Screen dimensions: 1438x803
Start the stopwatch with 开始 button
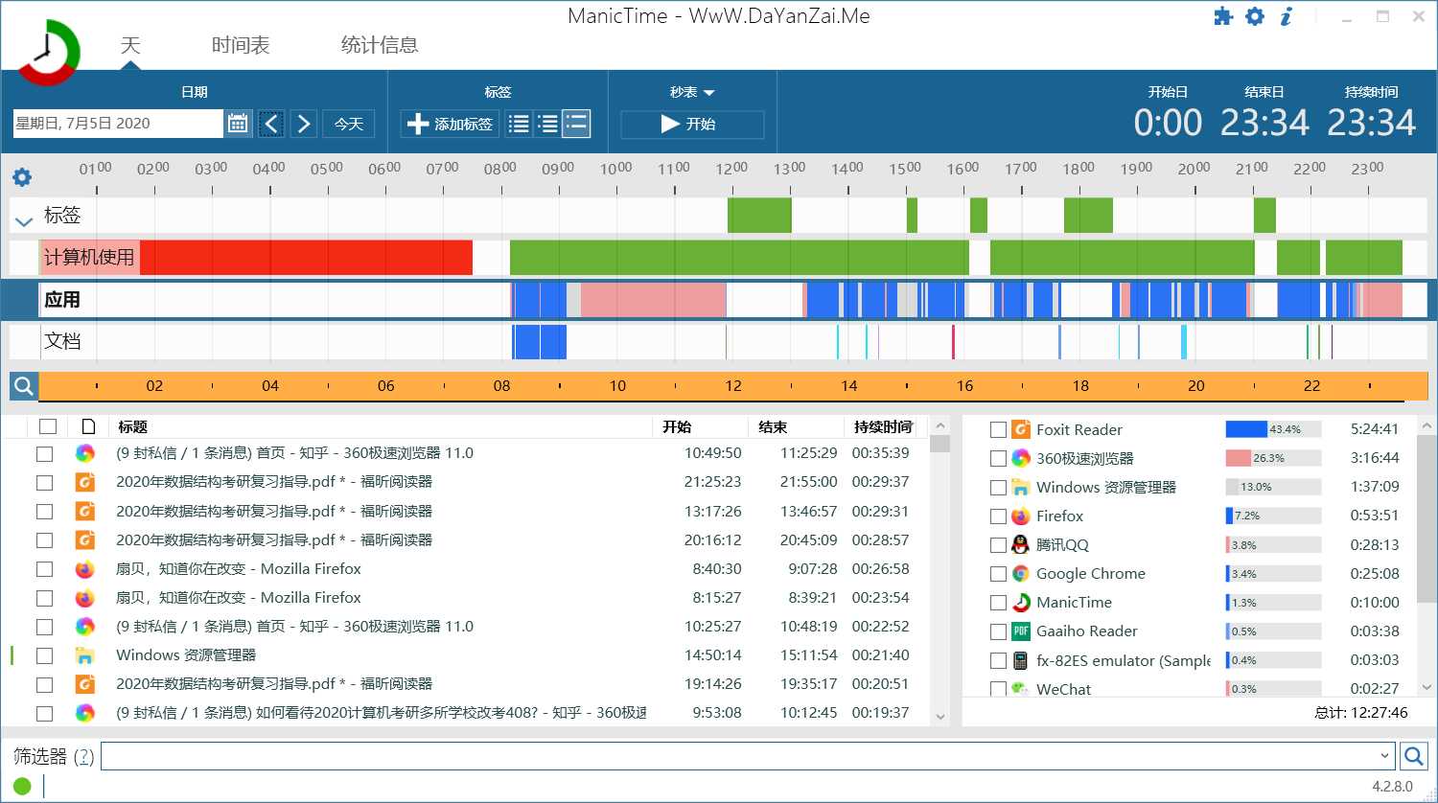[692, 124]
